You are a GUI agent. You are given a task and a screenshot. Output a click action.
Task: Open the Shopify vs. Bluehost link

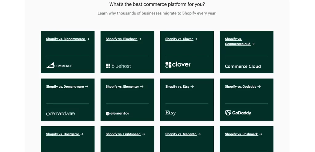pyautogui.click(x=123, y=39)
